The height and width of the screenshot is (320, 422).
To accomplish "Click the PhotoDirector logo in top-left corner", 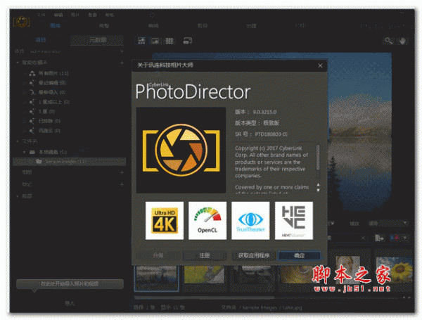I will coord(22,22).
